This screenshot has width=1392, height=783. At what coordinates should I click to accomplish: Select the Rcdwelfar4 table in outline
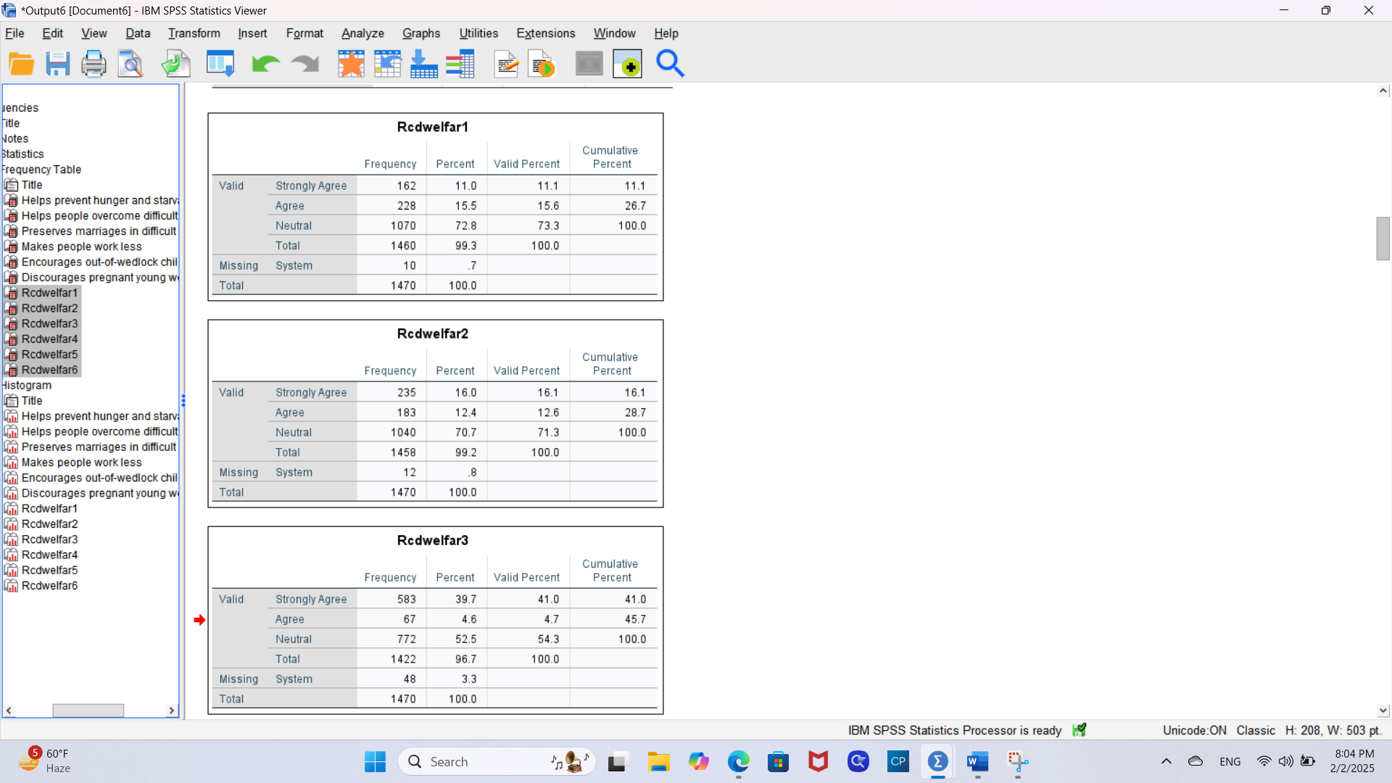[x=49, y=339]
